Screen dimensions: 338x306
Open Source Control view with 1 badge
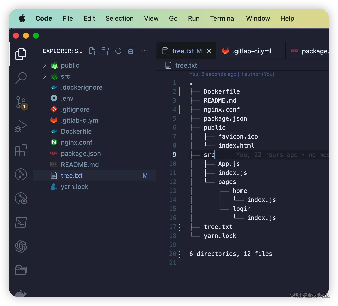(x=21, y=102)
